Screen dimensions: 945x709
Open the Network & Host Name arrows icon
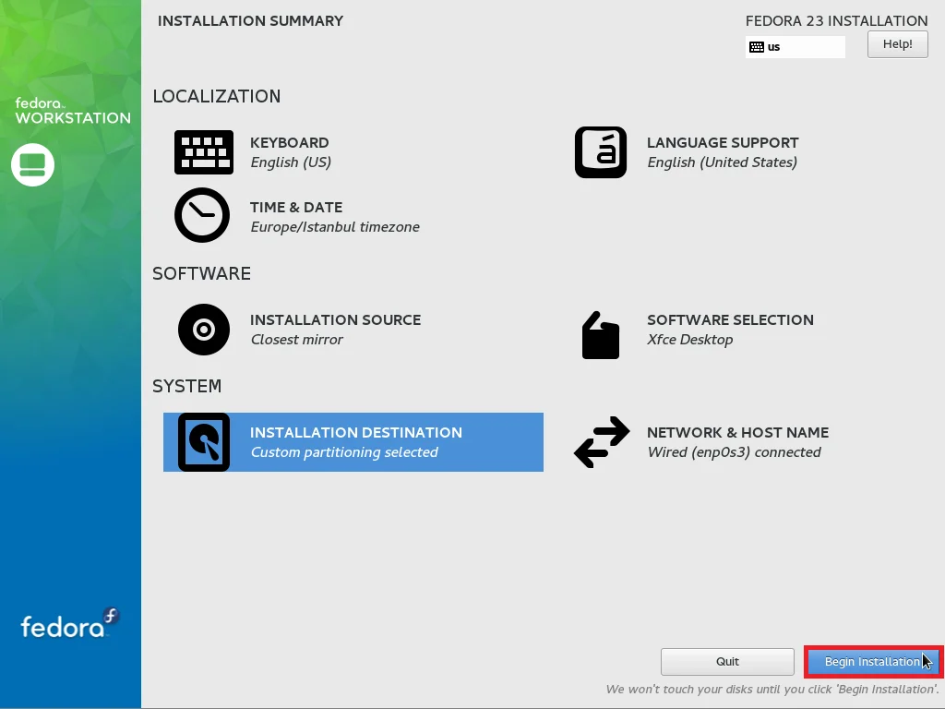coord(602,442)
